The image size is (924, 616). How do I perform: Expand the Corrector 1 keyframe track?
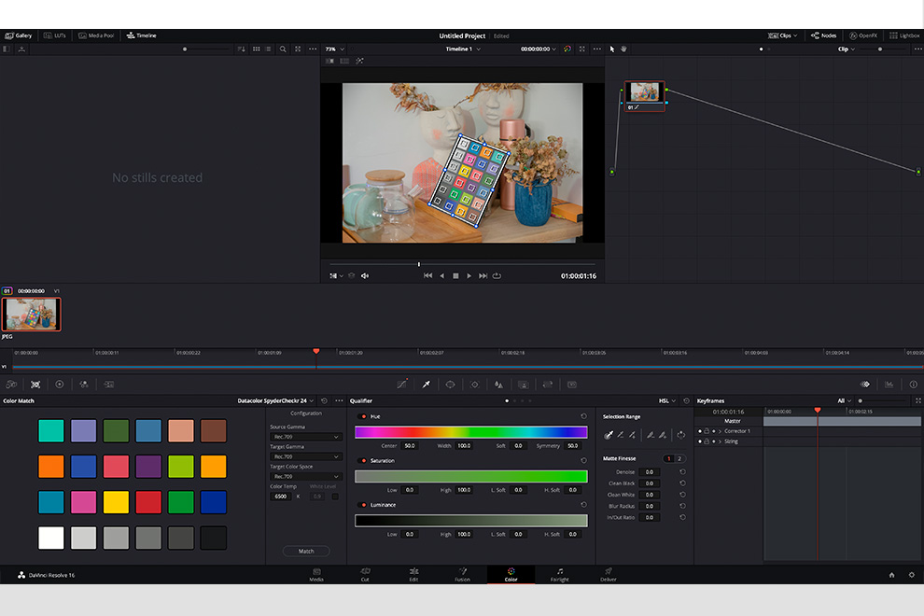[x=720, y=431]
